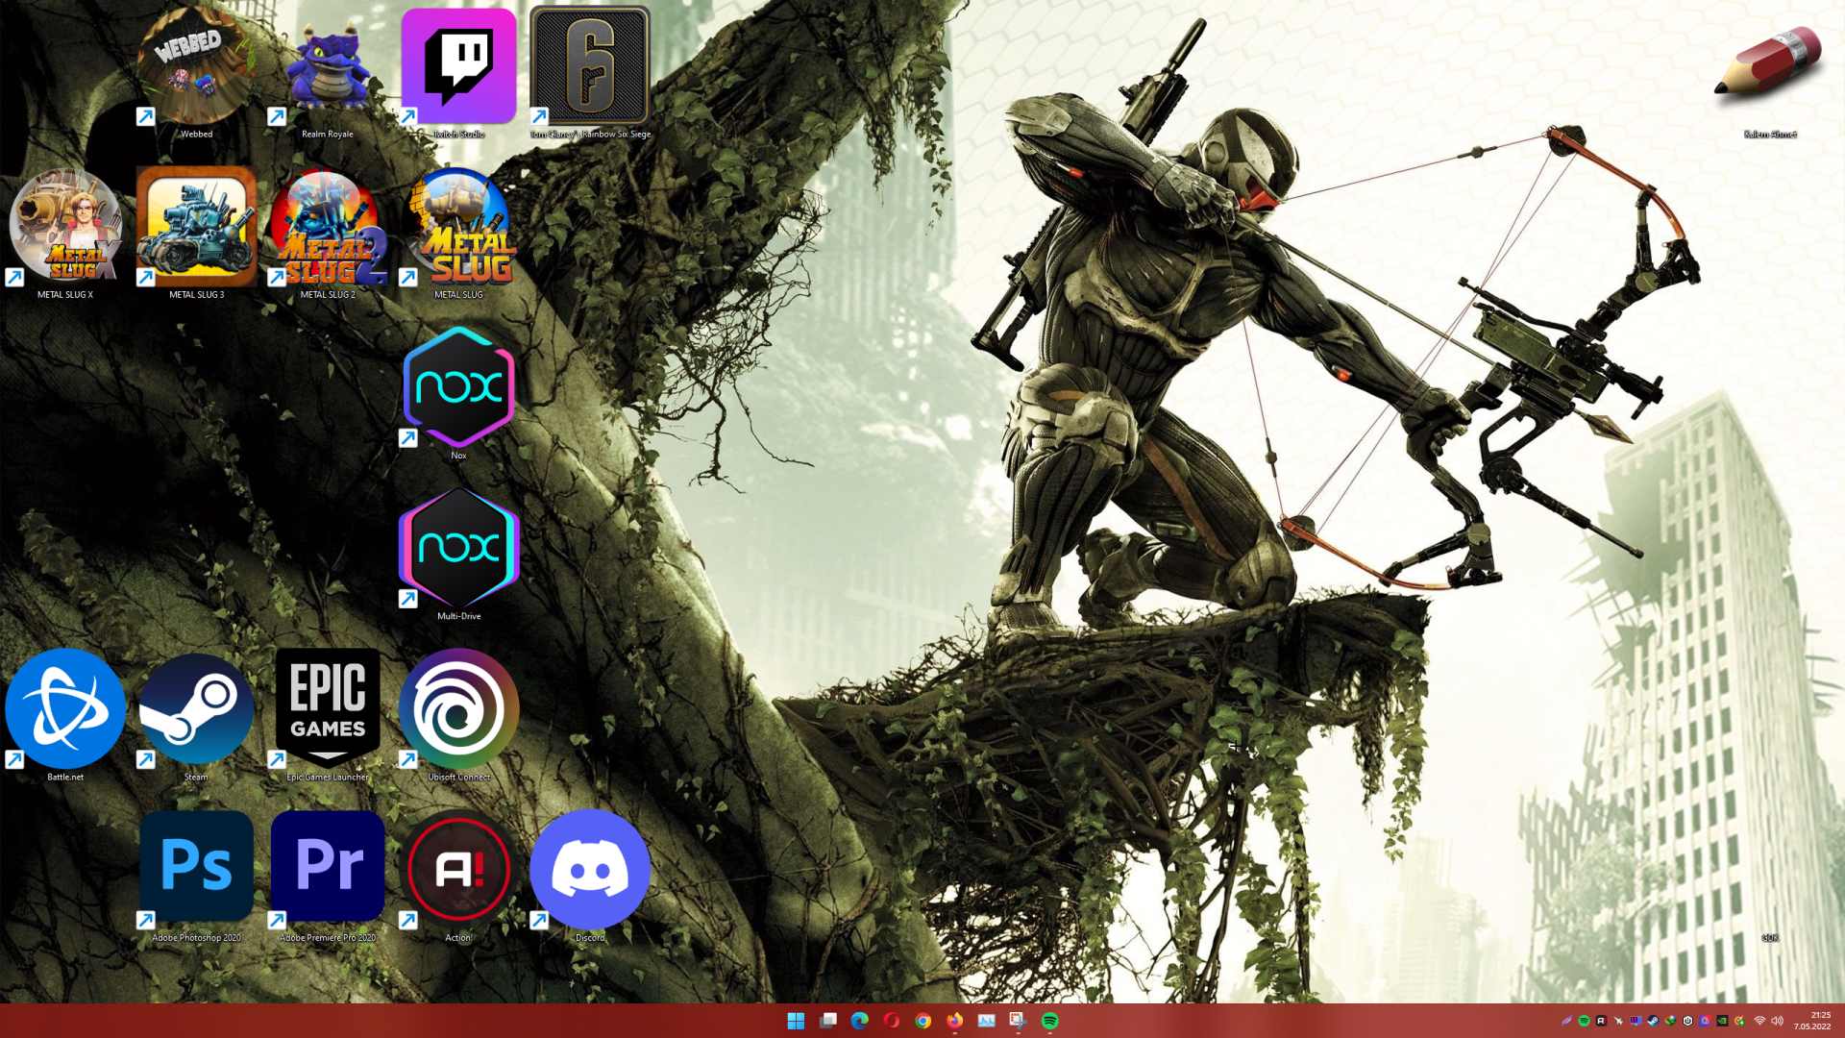Open the volume control in the tray

(x=1776, y=1021)
